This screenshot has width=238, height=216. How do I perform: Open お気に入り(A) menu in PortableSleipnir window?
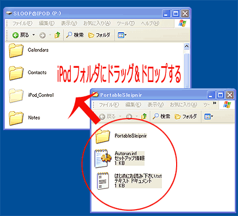coord(184,105)
